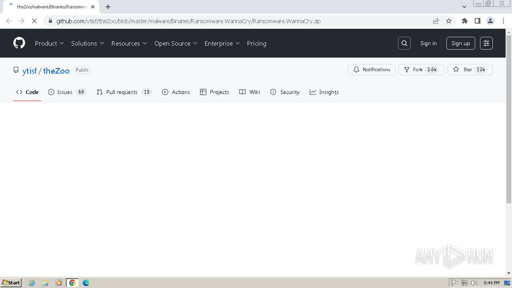Open the Copilot/settings sliders icon in header
This screenshot has height=288, width=512.
click(x=486, y=43)
